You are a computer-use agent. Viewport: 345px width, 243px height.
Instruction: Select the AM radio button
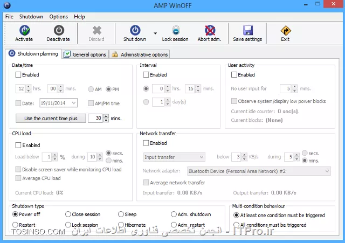(x=91, y=89)
